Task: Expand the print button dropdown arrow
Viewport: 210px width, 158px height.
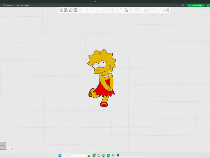Action: coord(208,5)
